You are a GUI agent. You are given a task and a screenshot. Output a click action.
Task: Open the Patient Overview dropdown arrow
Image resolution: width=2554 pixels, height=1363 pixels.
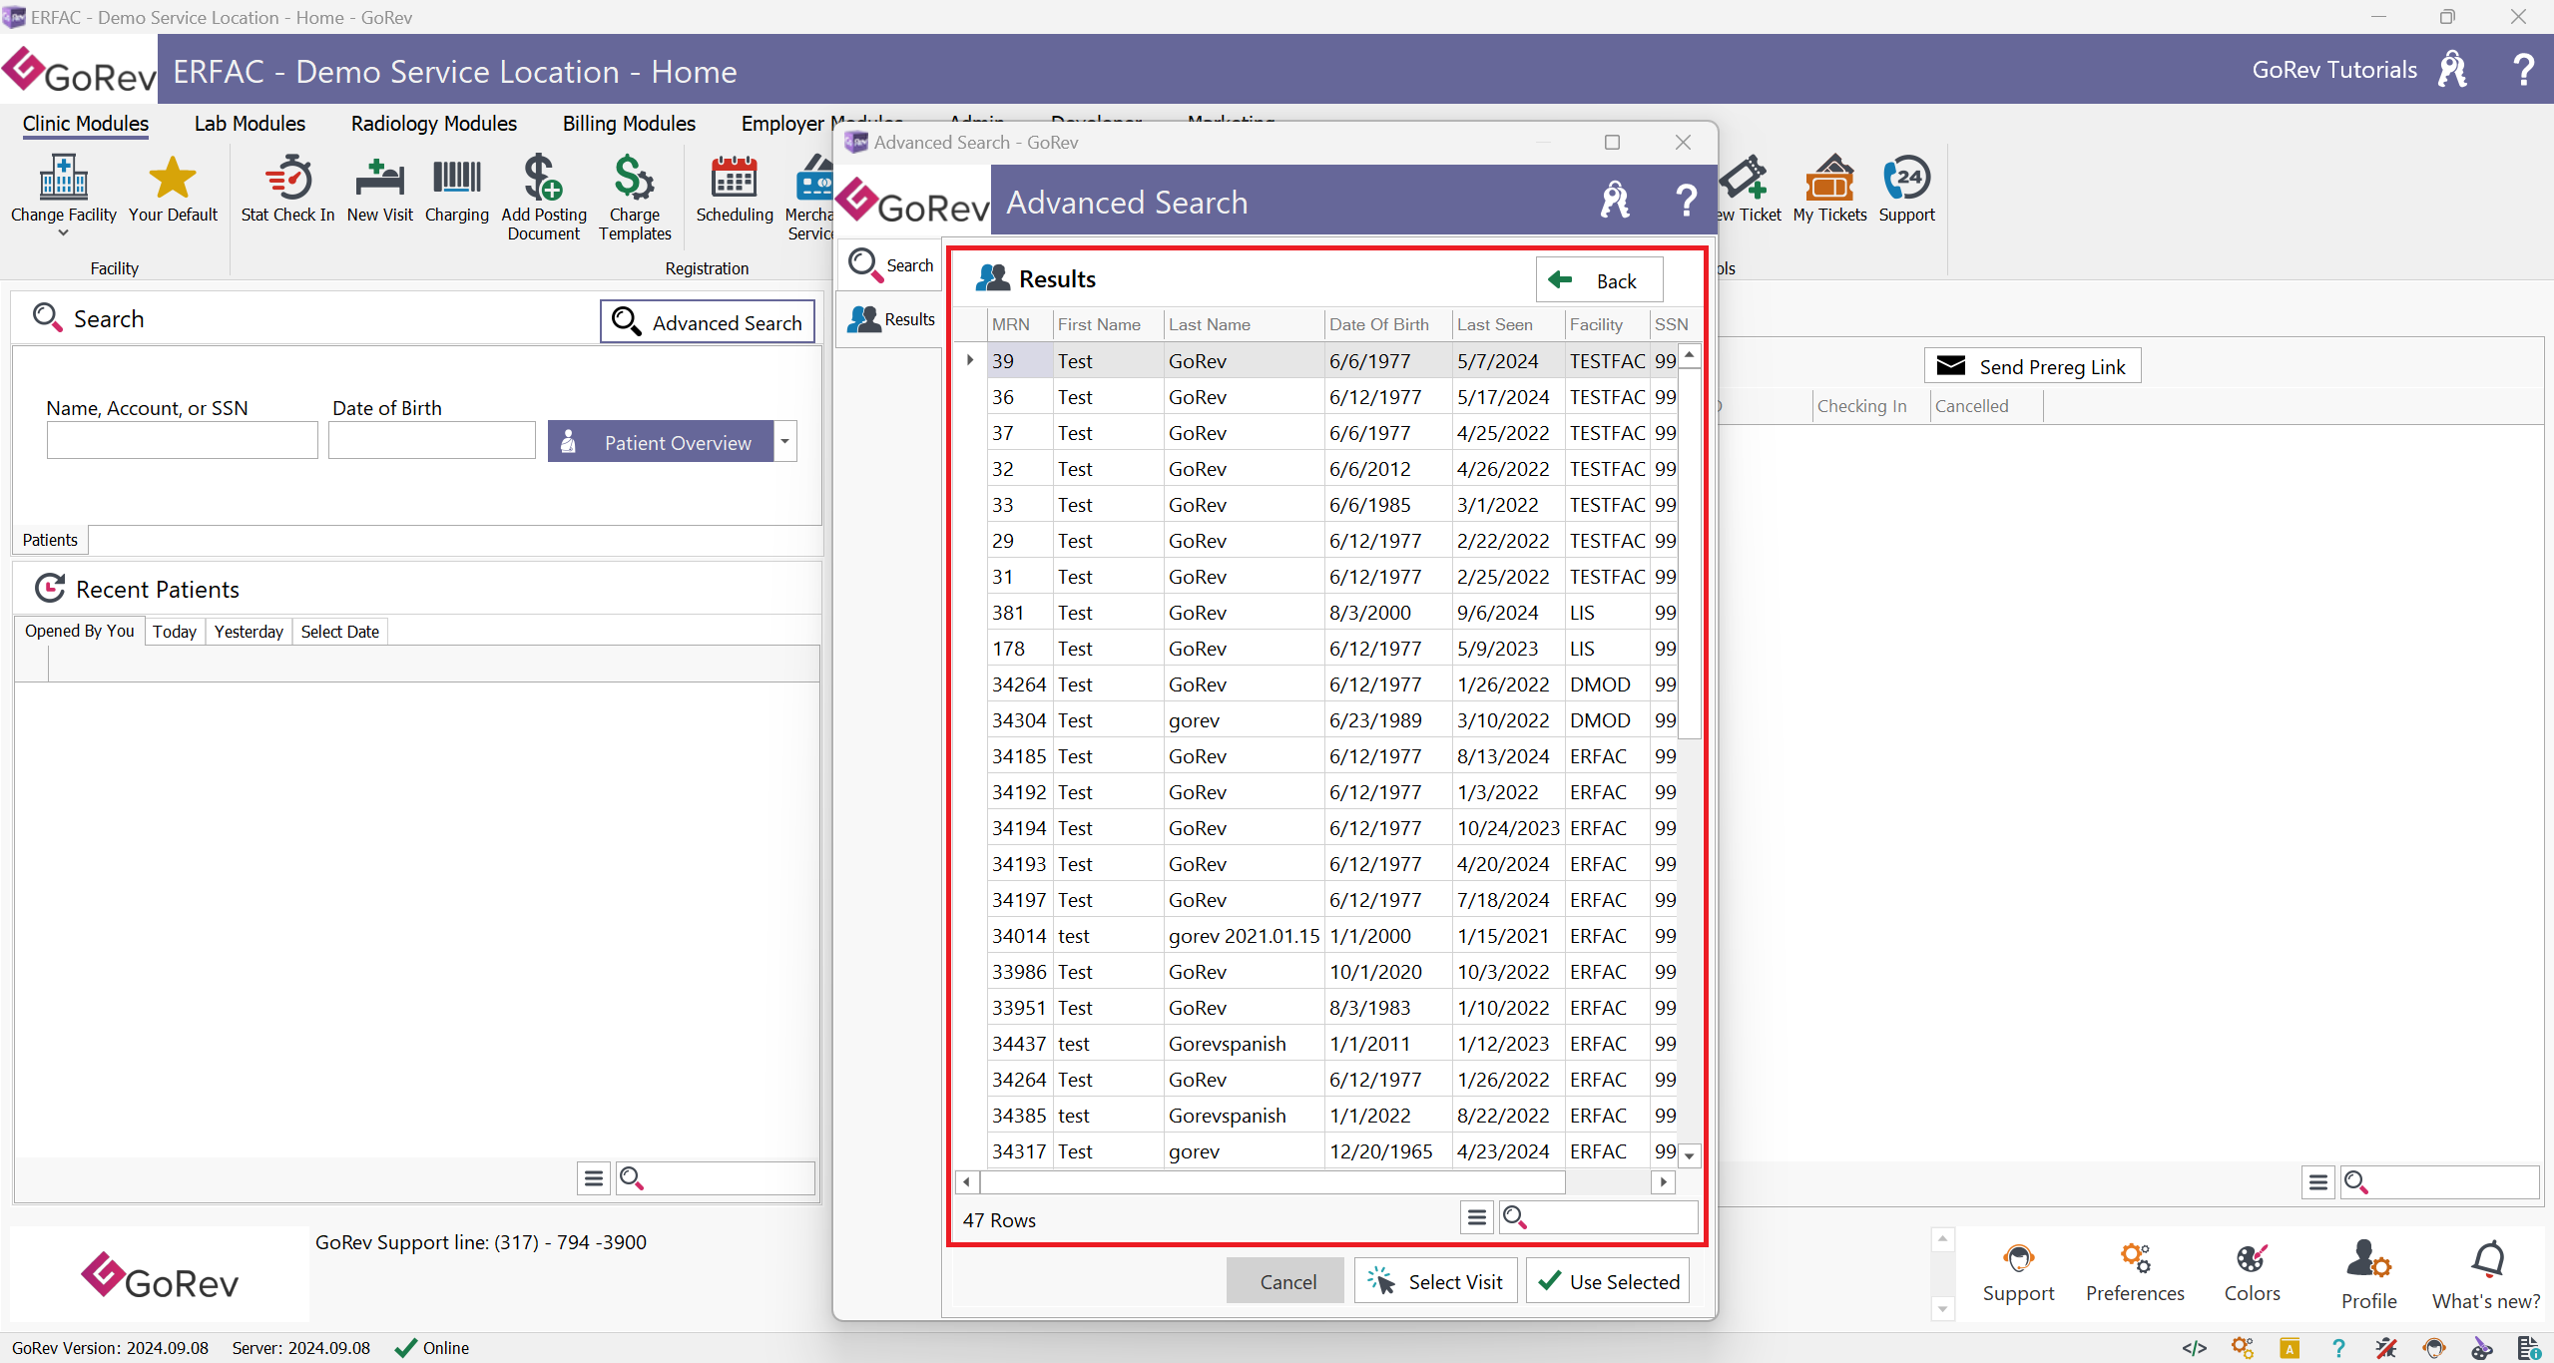[785, 441]
